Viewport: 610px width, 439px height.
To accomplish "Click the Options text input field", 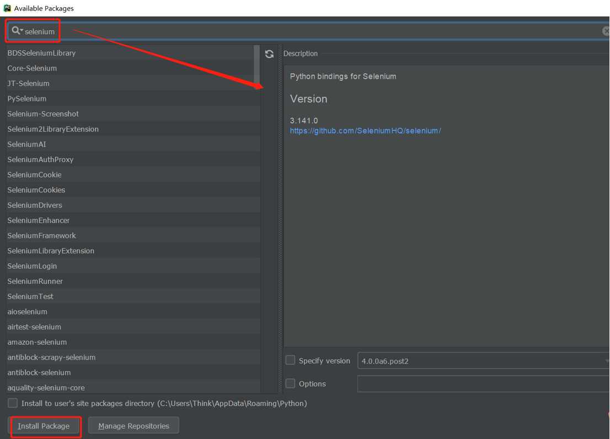I will pyautogui.click(x=483, y=384).
